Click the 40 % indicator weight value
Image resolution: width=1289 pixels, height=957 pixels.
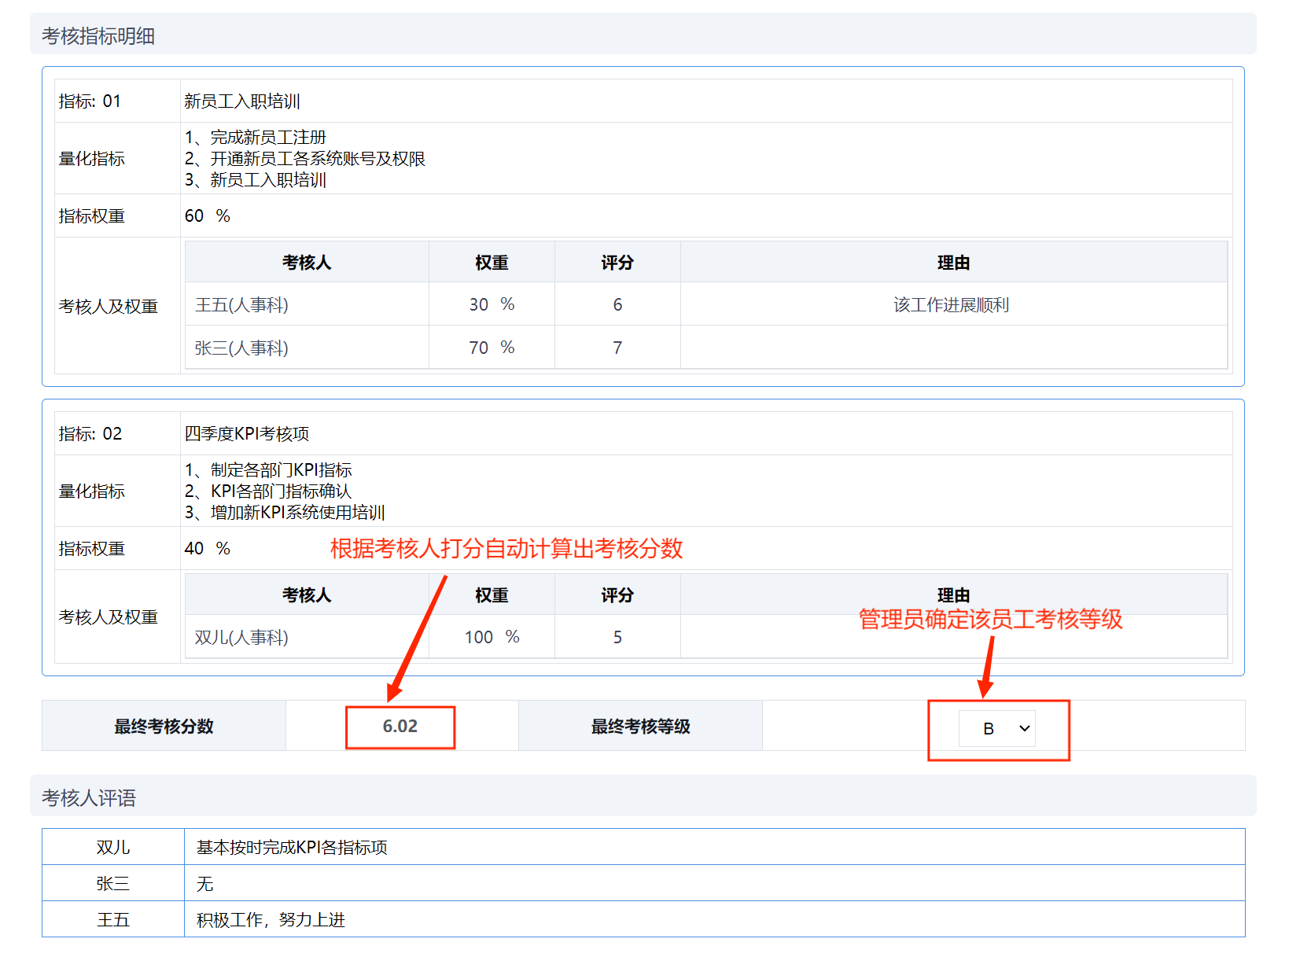click(207, 549)
